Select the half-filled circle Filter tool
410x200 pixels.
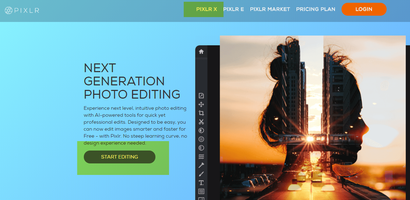click(201, 148)
